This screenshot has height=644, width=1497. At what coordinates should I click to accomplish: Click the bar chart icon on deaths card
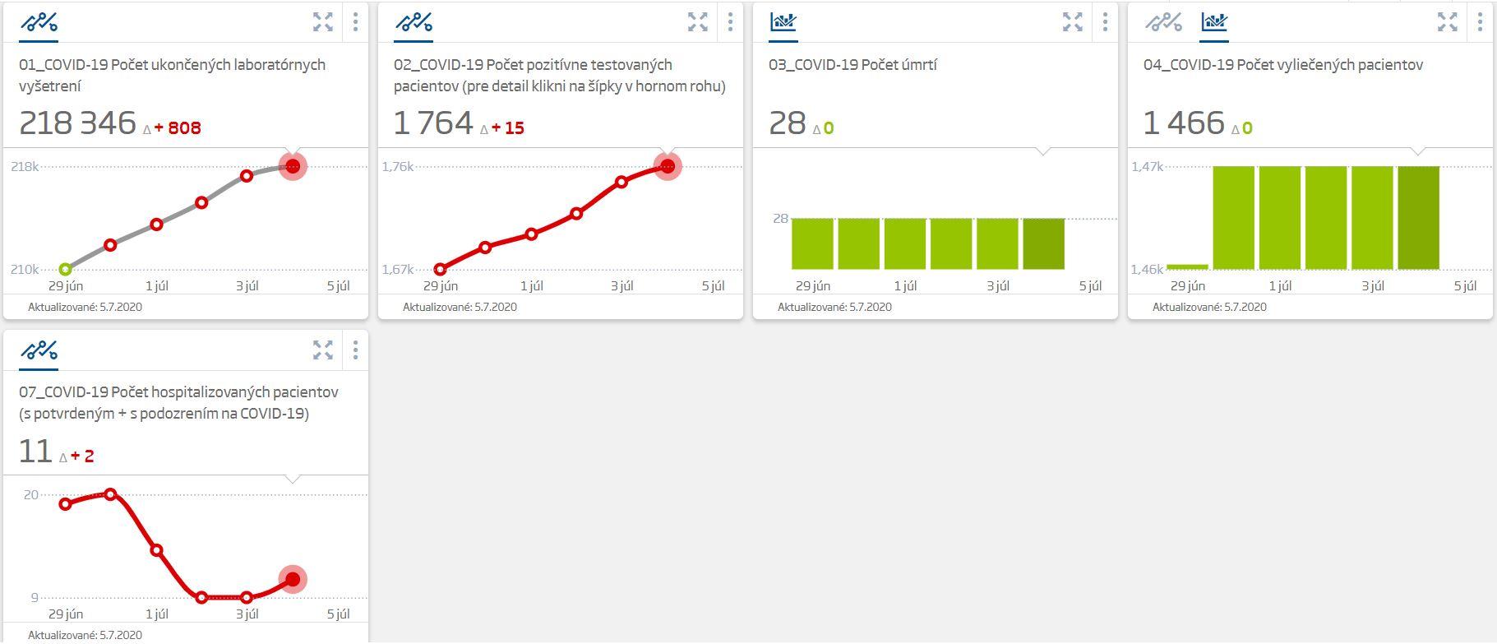pyautogui.click(x=783, y=22)
